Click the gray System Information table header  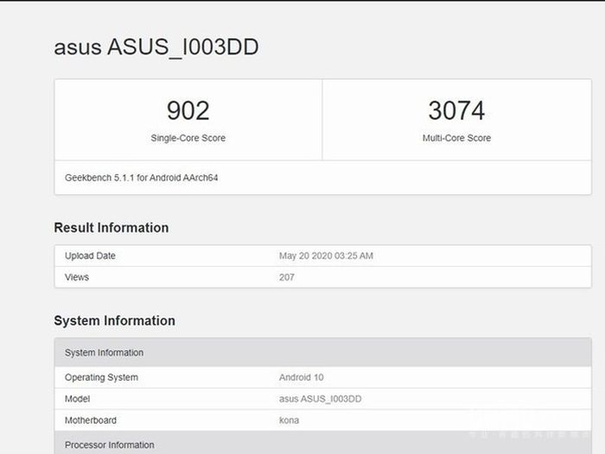coord(104,353)
